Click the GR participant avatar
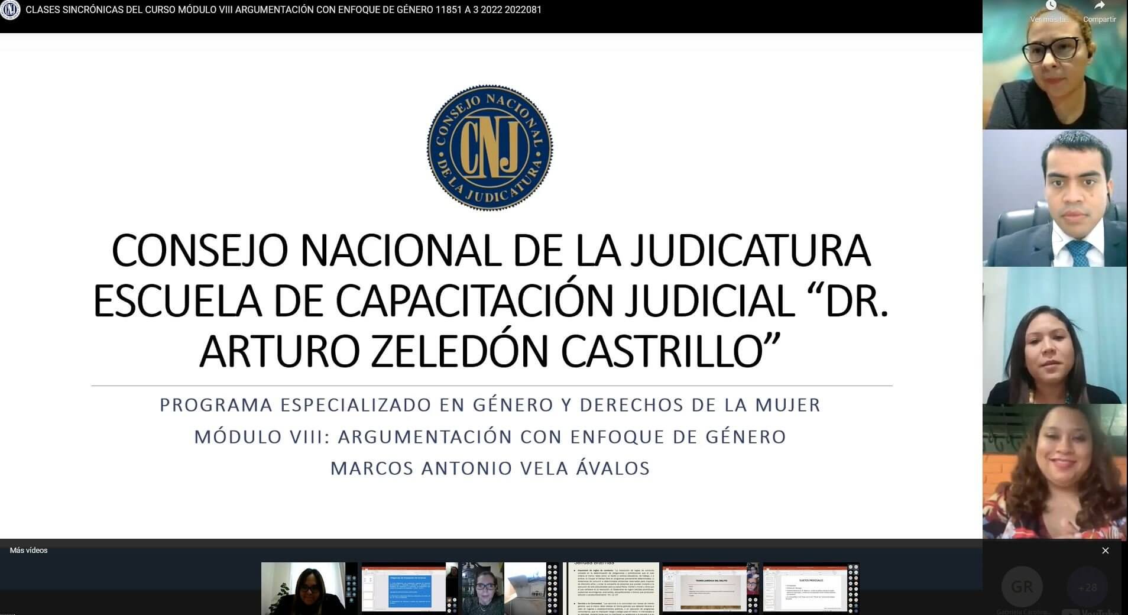 click(x=1022, y=587)
